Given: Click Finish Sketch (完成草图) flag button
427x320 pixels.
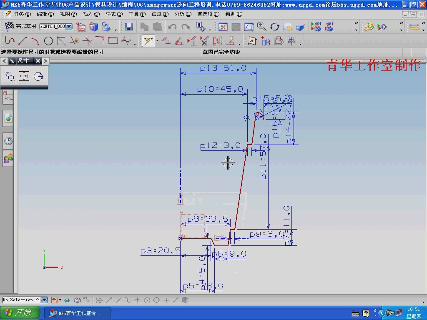Looking at the screenshot, I should pyautogui.click(x=20, y=26).
